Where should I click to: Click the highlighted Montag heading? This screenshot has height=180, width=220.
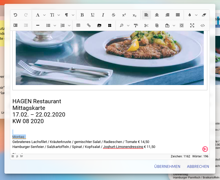tap(19, 137)
